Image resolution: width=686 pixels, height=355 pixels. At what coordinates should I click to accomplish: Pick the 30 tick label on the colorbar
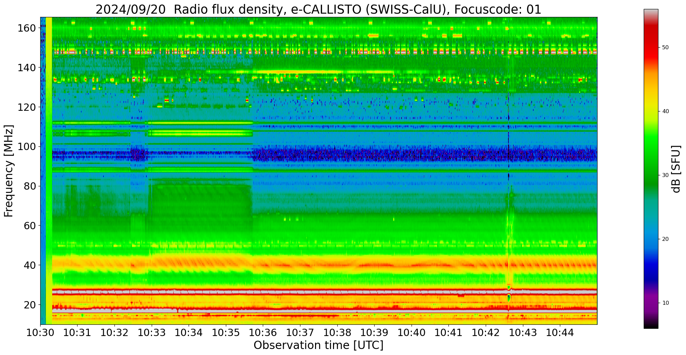coord(665,175)
